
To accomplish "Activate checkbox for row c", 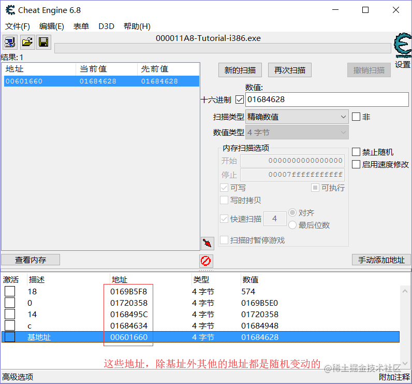I will coord(10,325).
